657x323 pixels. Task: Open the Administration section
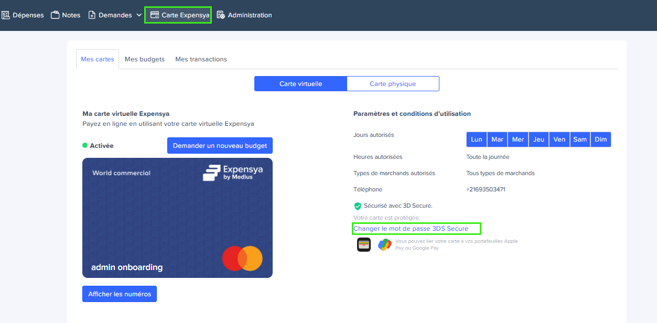(244, 15)
